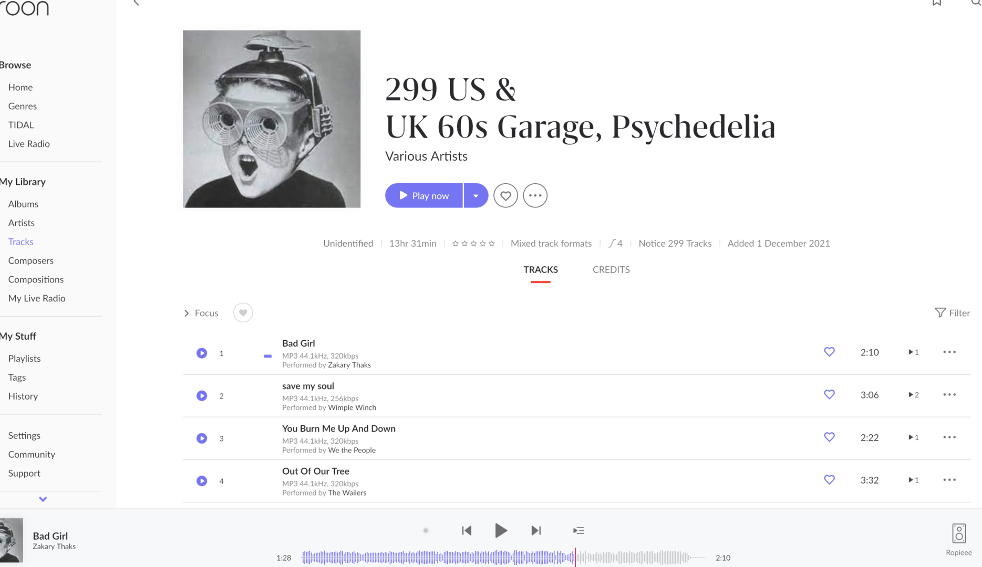Open more options for Out Of Our Tree
The width and height of the screenshot is (982, 567).
coord(949,480)
